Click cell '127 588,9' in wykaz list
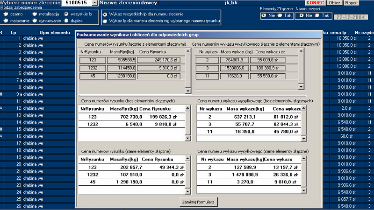 [x=245, y=168]
